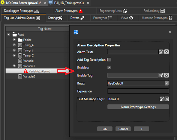Edit the Alarm Text with the pencil icon
The height and width of the screenshot is (140, 177).
point(161,52)
